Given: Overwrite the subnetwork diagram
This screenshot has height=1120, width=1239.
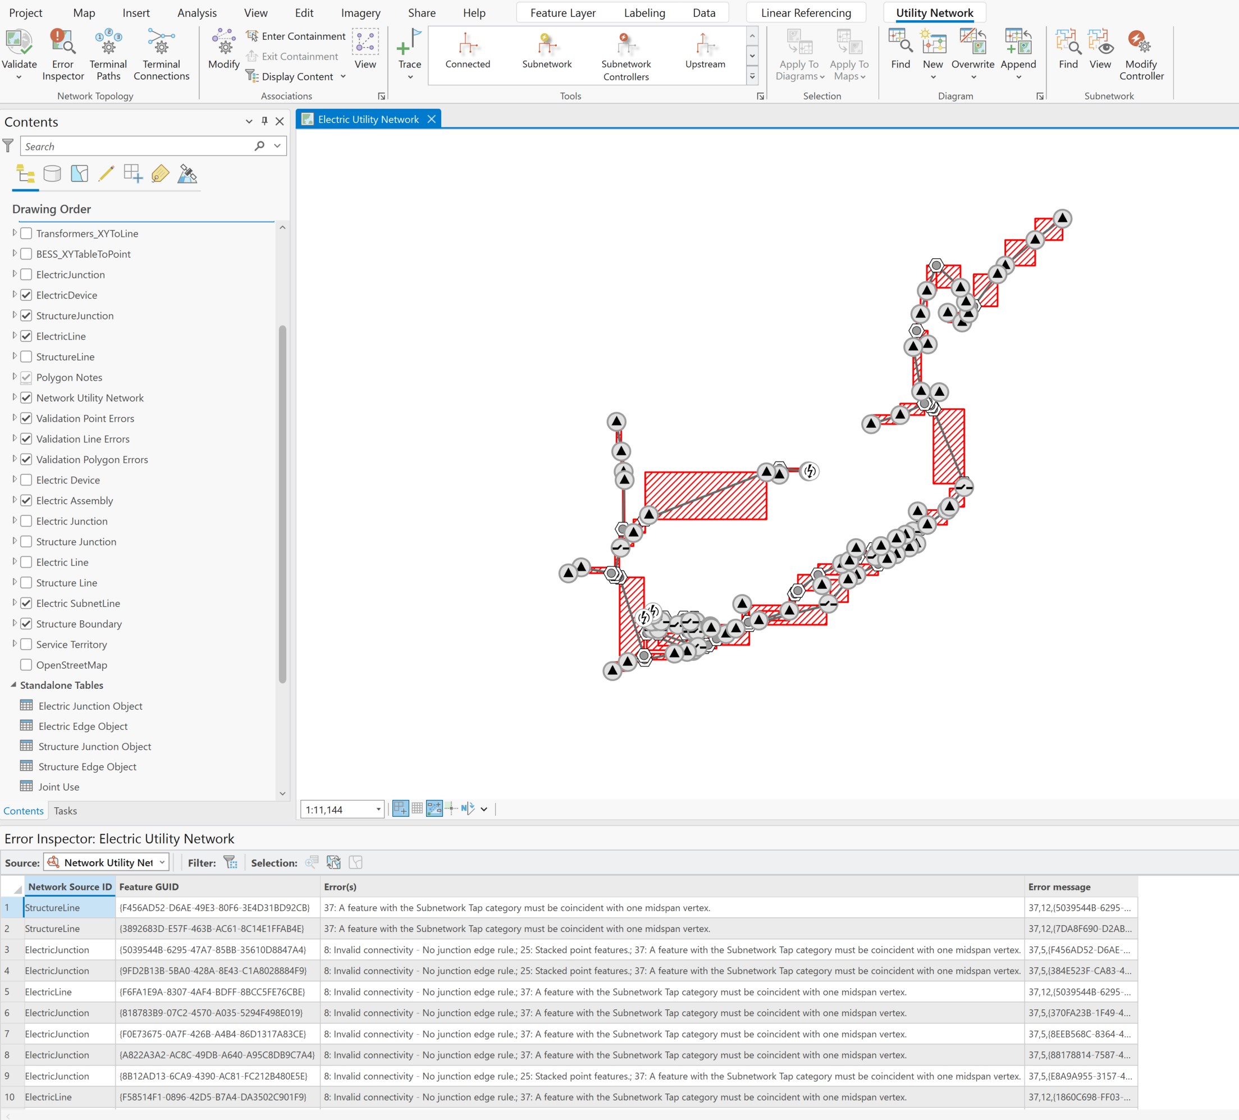Looking at the screenshot, I should tap(973, 52).
